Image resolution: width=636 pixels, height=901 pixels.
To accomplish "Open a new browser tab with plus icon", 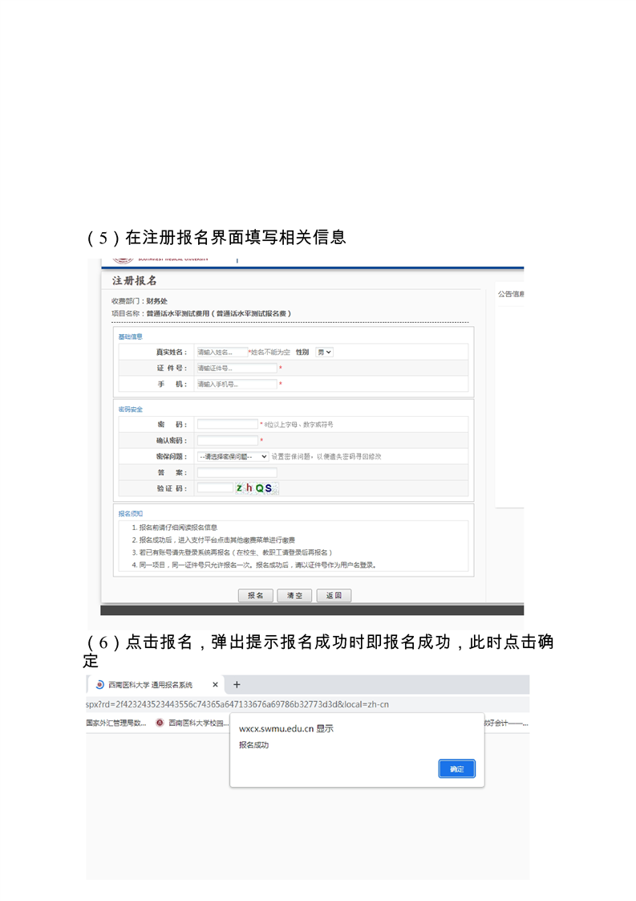I will coord(237,685).
